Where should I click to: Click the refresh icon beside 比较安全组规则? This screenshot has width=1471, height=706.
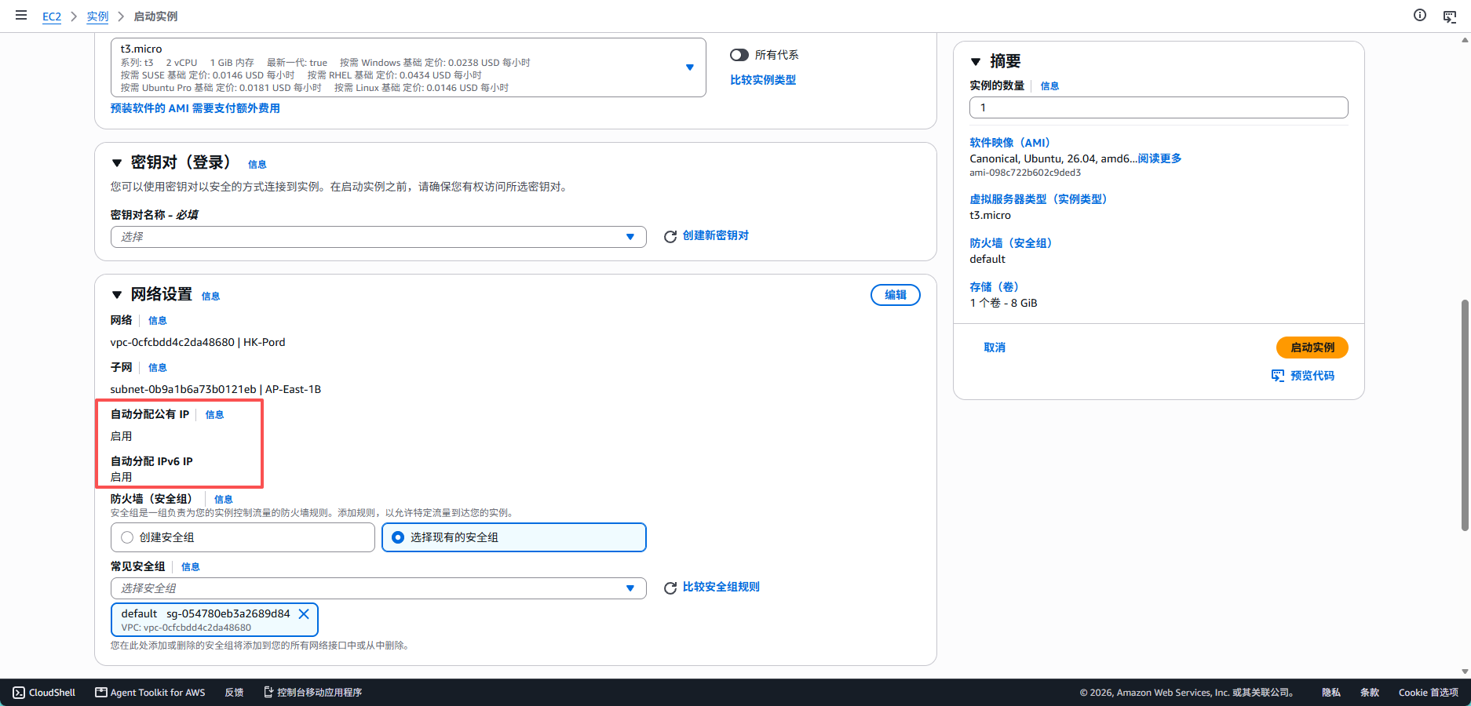(x=670, y=588)
